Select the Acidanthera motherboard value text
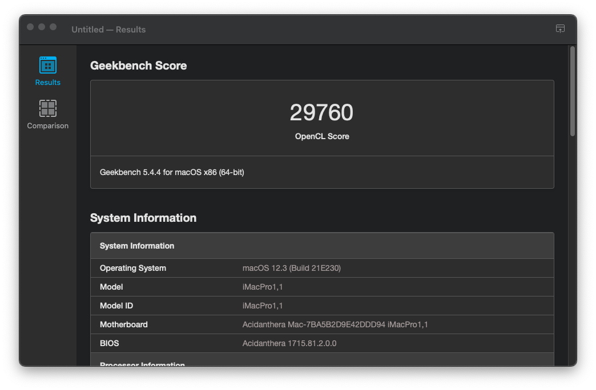596x390 pixels. point(335,324)
